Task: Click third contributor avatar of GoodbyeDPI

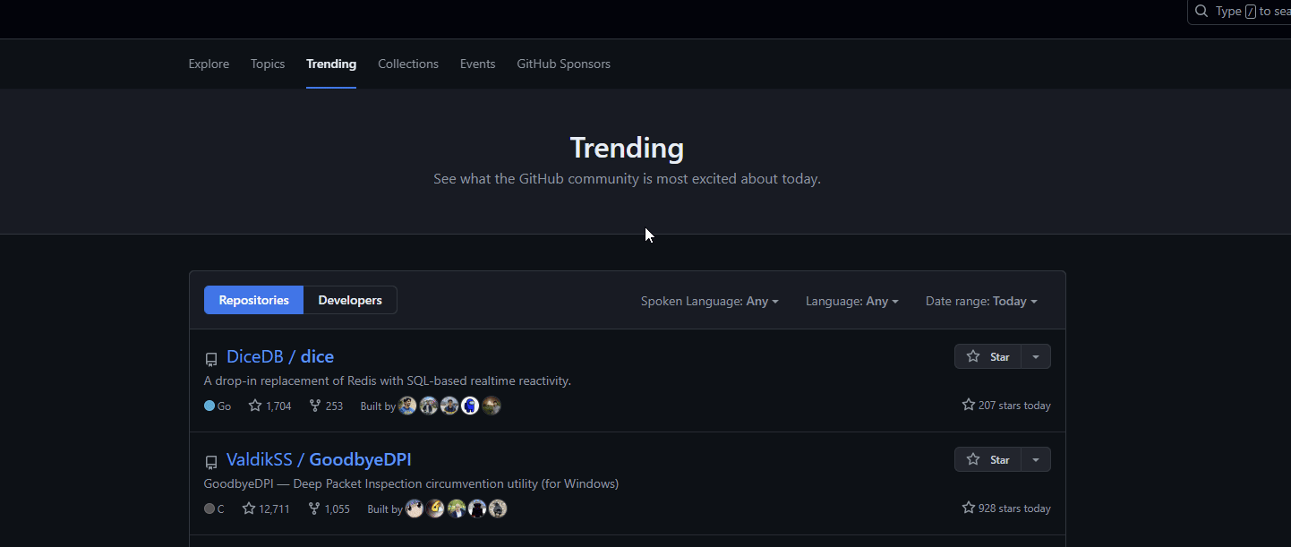Action: point(457,509)
